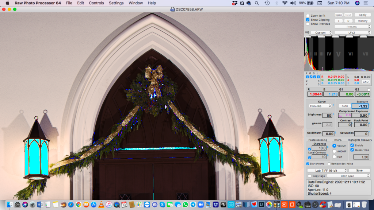Open Lightroom from the Dock
This screenshot has width=374, height=210.
[x=262, y=204]
